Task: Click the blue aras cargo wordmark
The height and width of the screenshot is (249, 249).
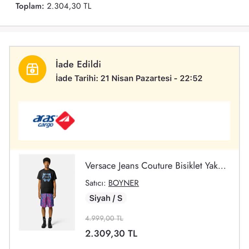Action: tap(45, 121)
